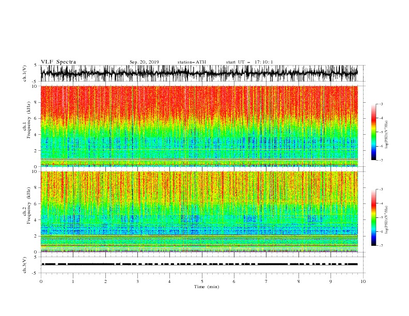Image resolution: width=409 pixels, height=316 pixels.
Task: Click the '8' kHz tick on ch.1 axis
Action: [x=36, y=102]
